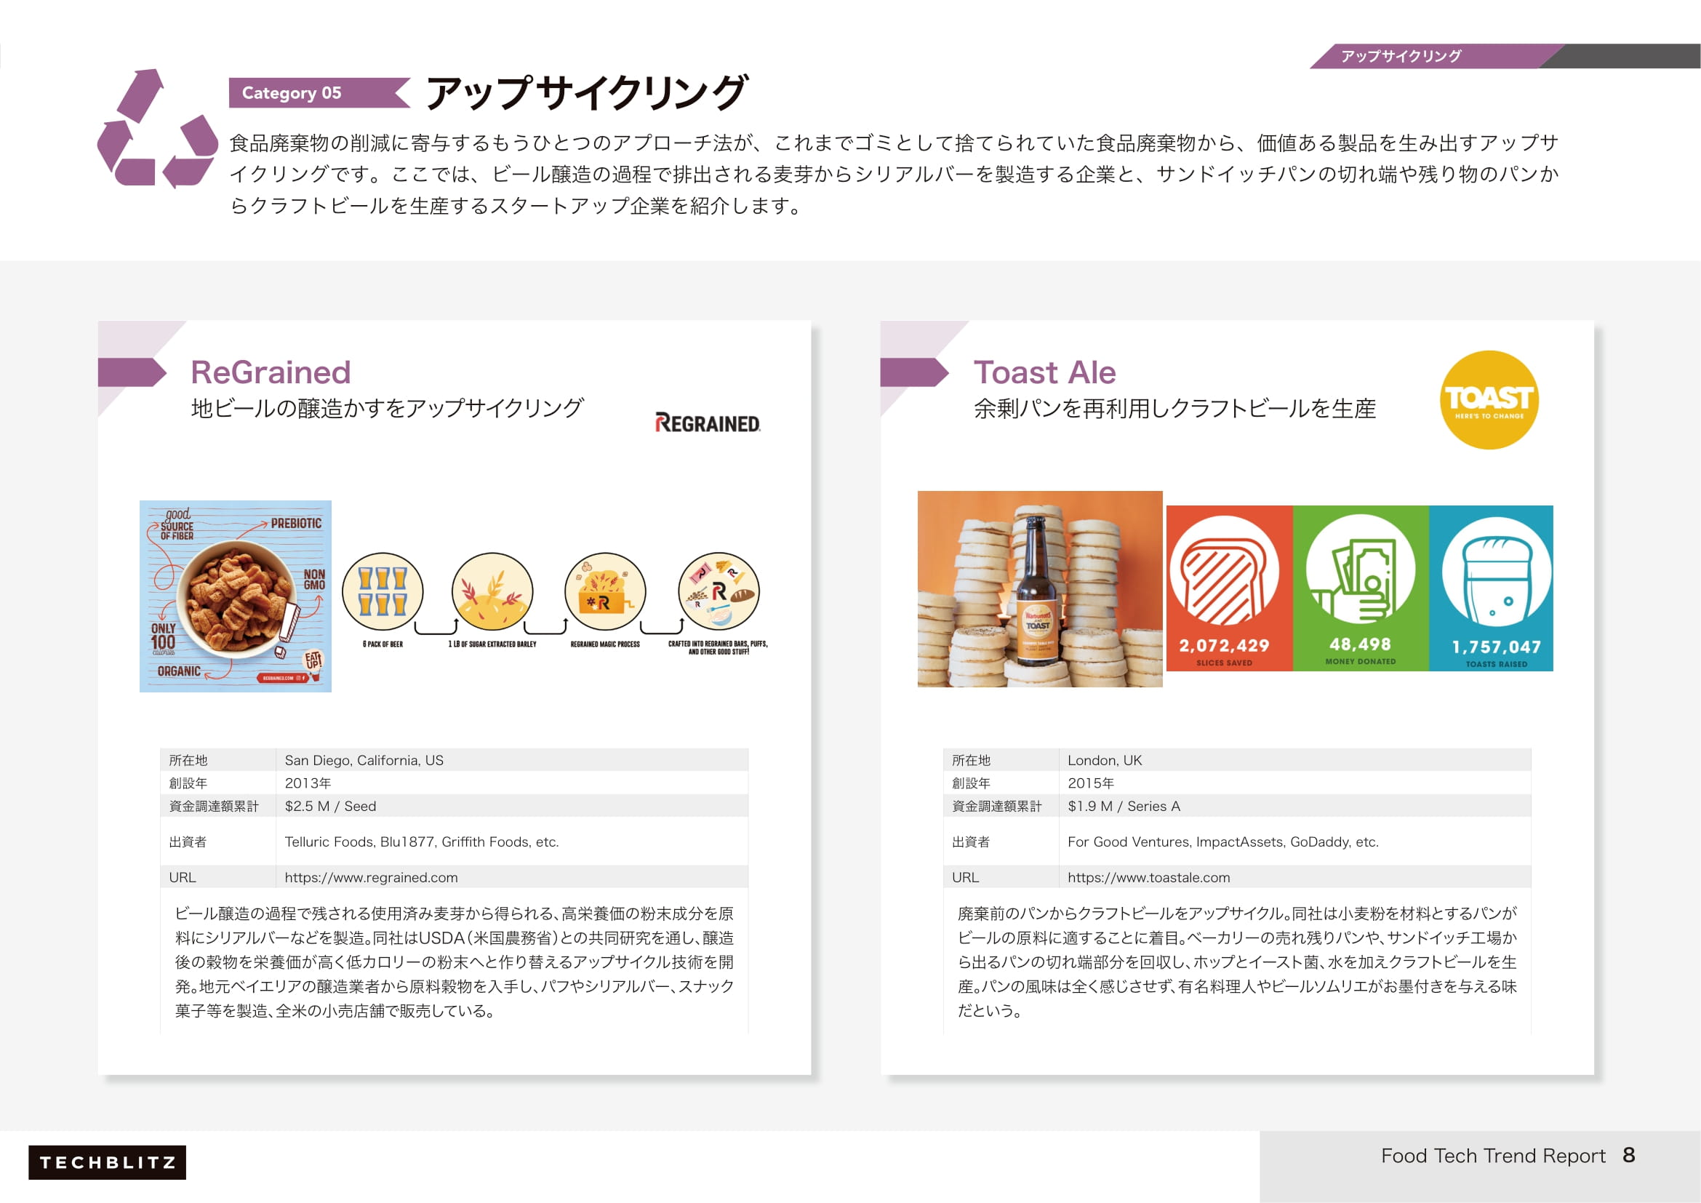This screenshot has height=1203, width=1701.
Task: Click the Toast Ale company title
Action: (1044, 372)
